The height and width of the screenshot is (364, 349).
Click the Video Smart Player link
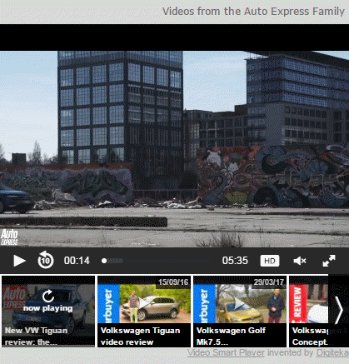tap(226, 353)
